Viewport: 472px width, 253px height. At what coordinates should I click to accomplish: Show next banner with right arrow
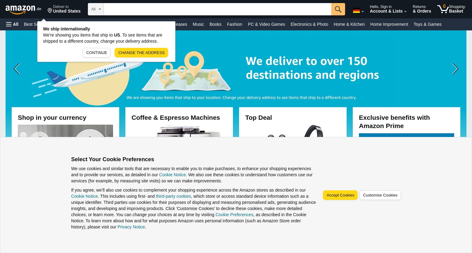[x=455, y=69]
